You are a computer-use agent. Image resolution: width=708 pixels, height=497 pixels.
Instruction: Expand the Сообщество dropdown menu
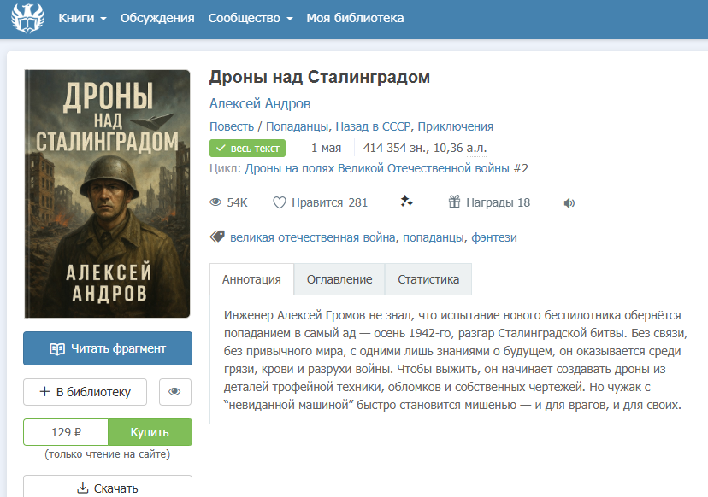click(251, 18)
